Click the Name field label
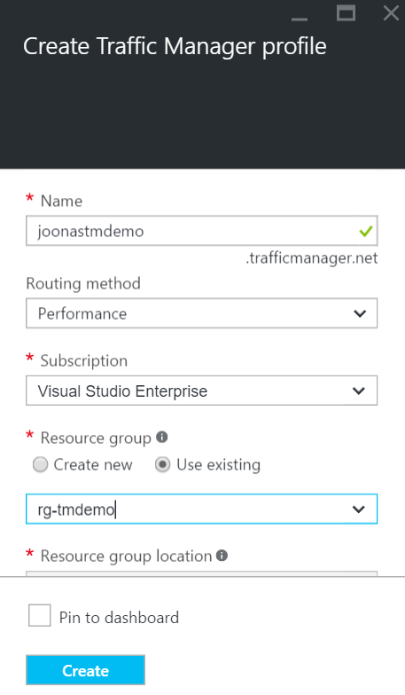The image size is (405, 695). click(61, 201)
